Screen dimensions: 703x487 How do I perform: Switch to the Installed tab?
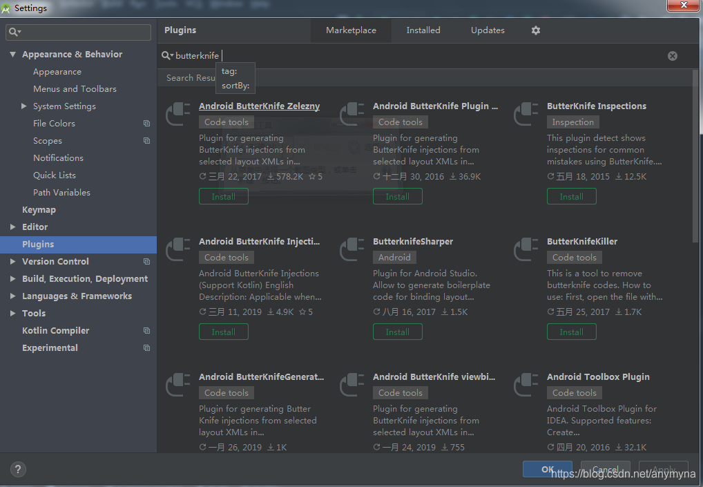click(x=423, y=30)
